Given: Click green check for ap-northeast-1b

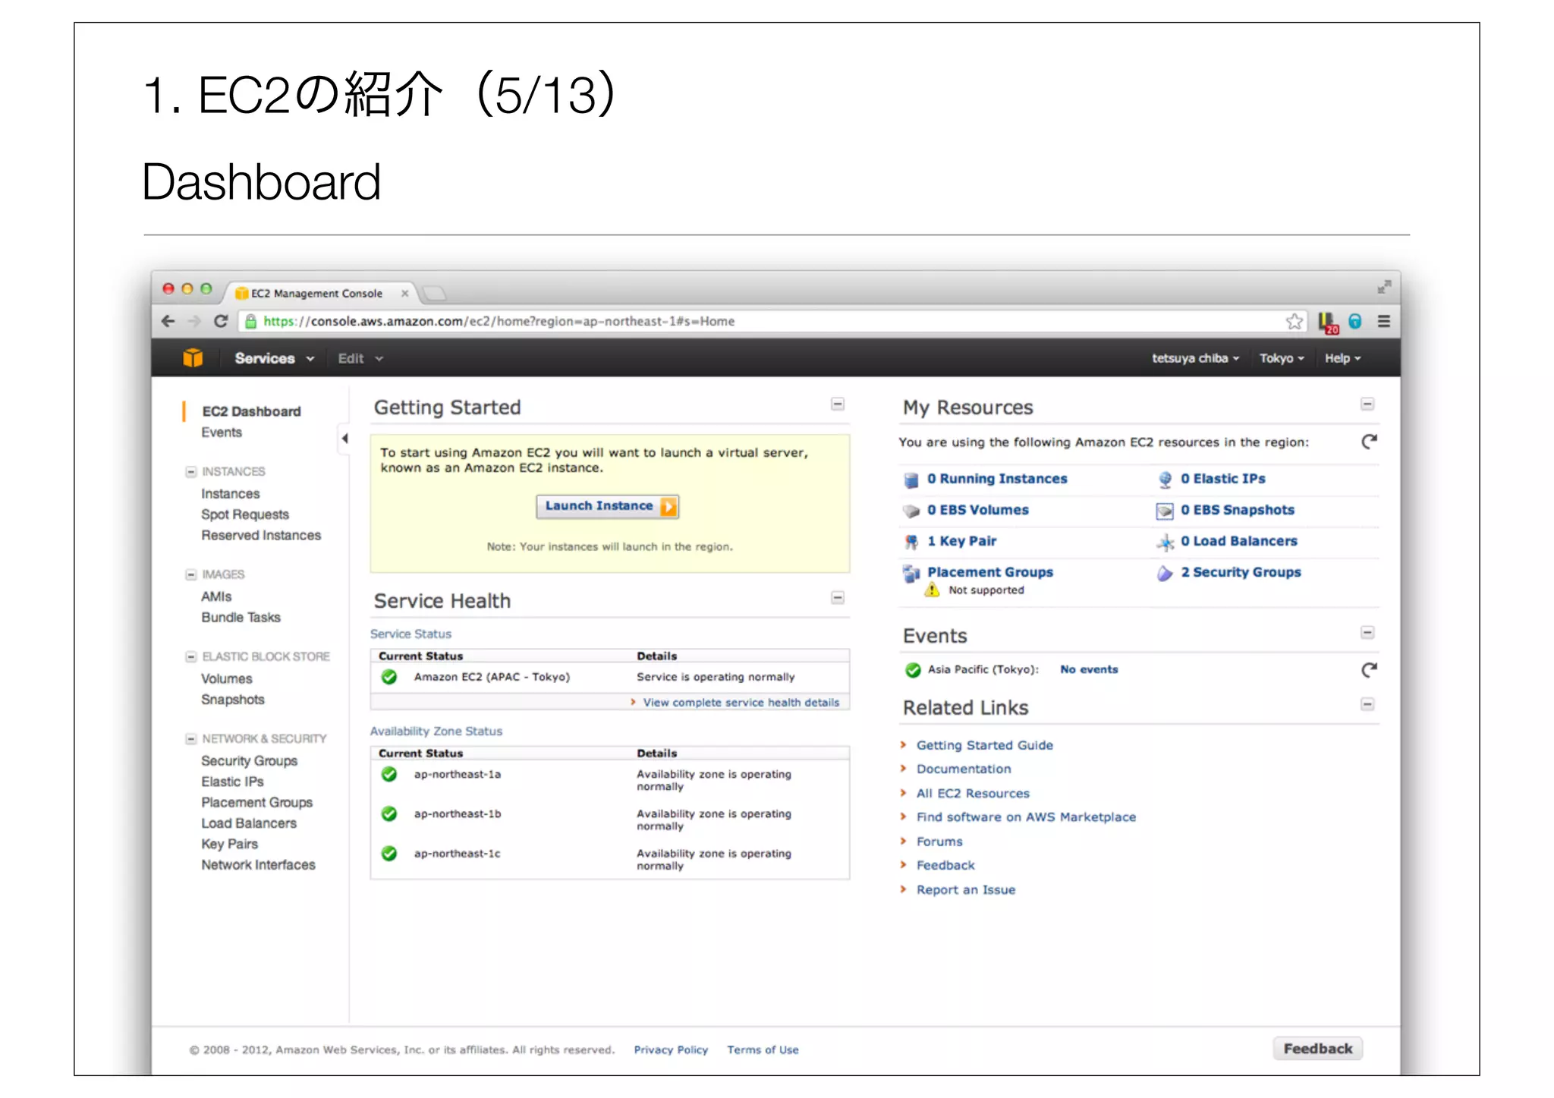Looking at the screenshot, I should (x=389, y=813).
